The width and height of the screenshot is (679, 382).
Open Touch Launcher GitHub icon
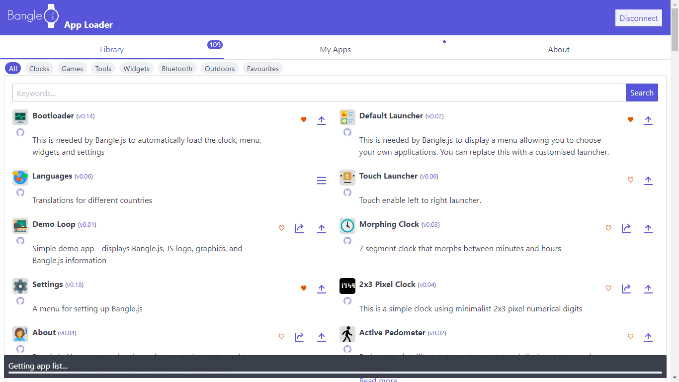coord(347,192)
